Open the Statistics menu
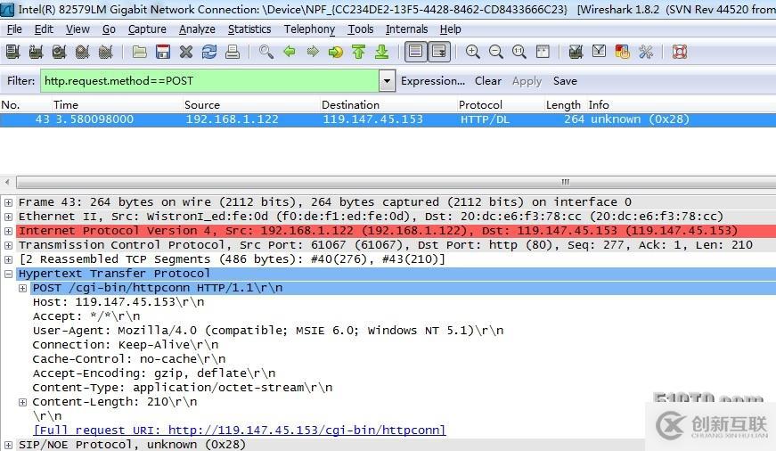This screenshot has height=451, width=776. [x=249, y=29]
